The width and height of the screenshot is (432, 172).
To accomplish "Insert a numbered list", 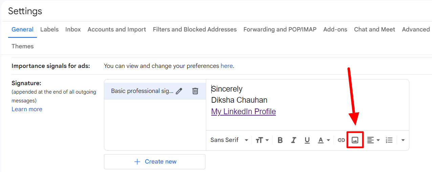I will click(389, 140).
